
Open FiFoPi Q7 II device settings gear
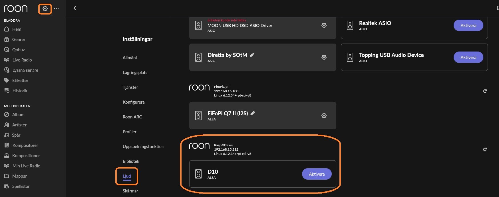click(x=324, y=116)
